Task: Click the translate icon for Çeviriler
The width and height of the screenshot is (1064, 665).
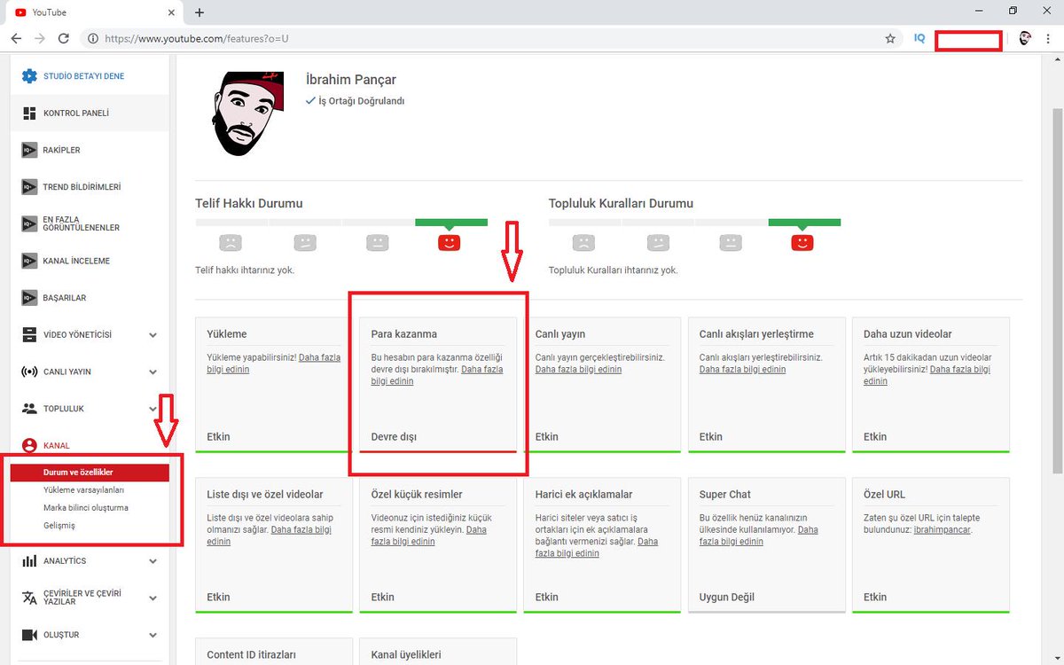Action: tap(29, 597)
